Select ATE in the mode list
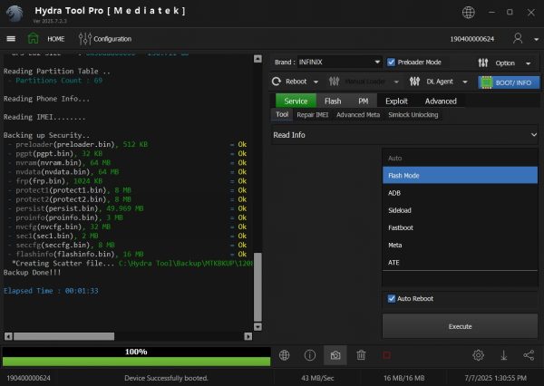This screenshot has width=544, height=386. point(460,262)
